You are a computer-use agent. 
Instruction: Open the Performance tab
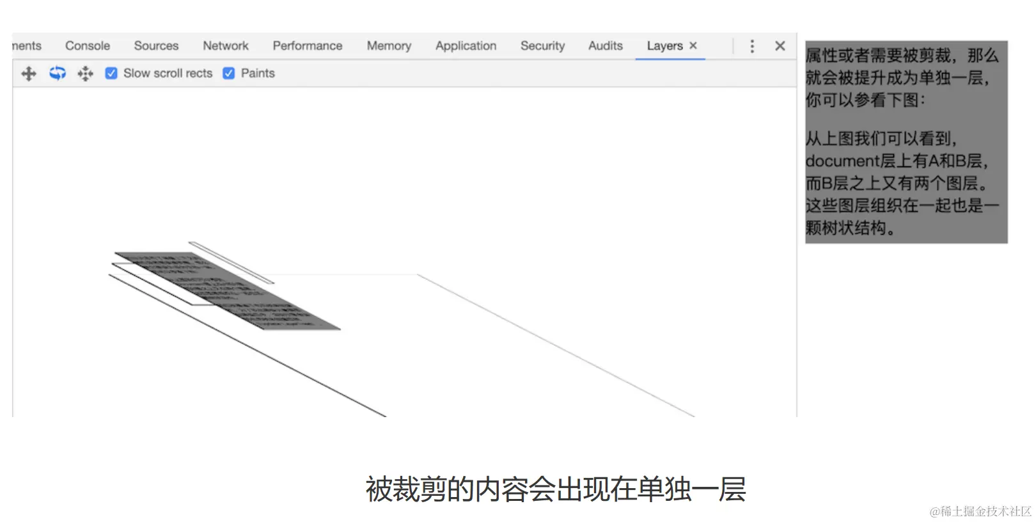point(308,46)
